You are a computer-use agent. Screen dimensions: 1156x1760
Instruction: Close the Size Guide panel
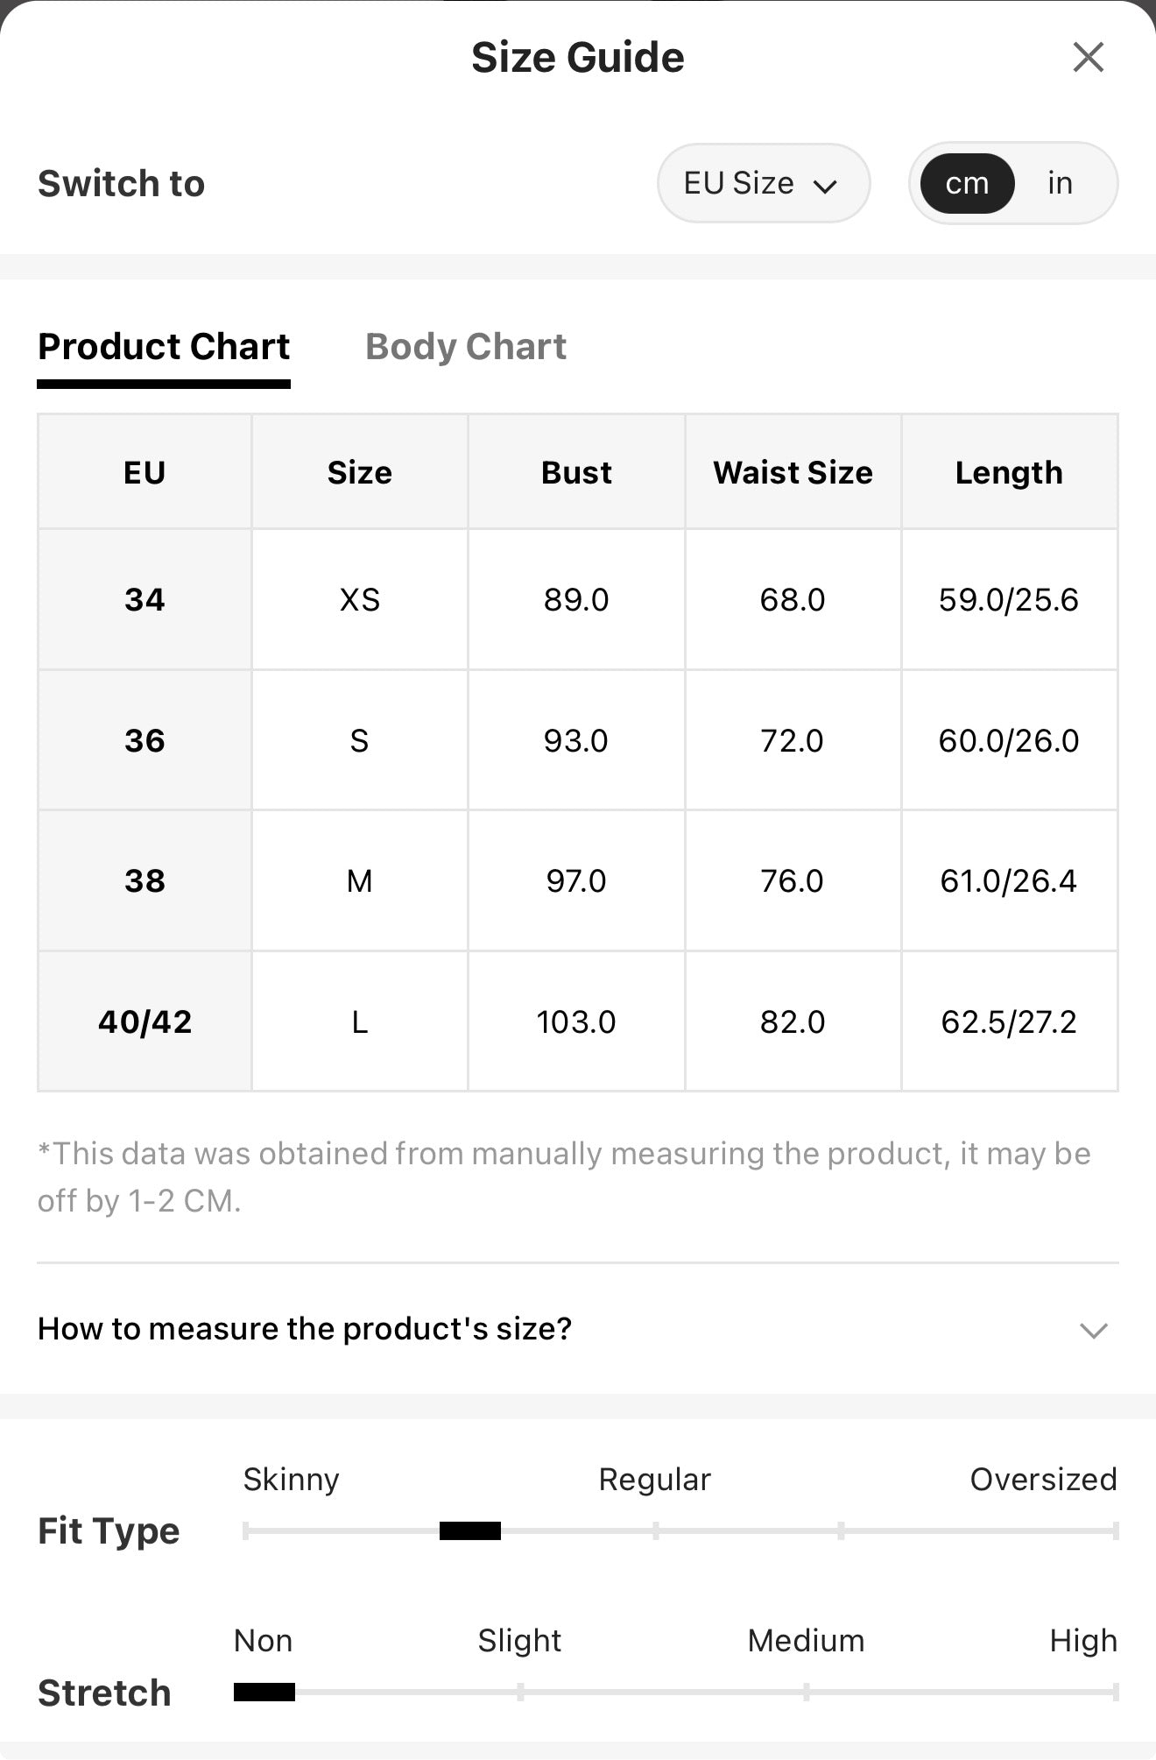pyautogui.click(x=1088, y=58)
